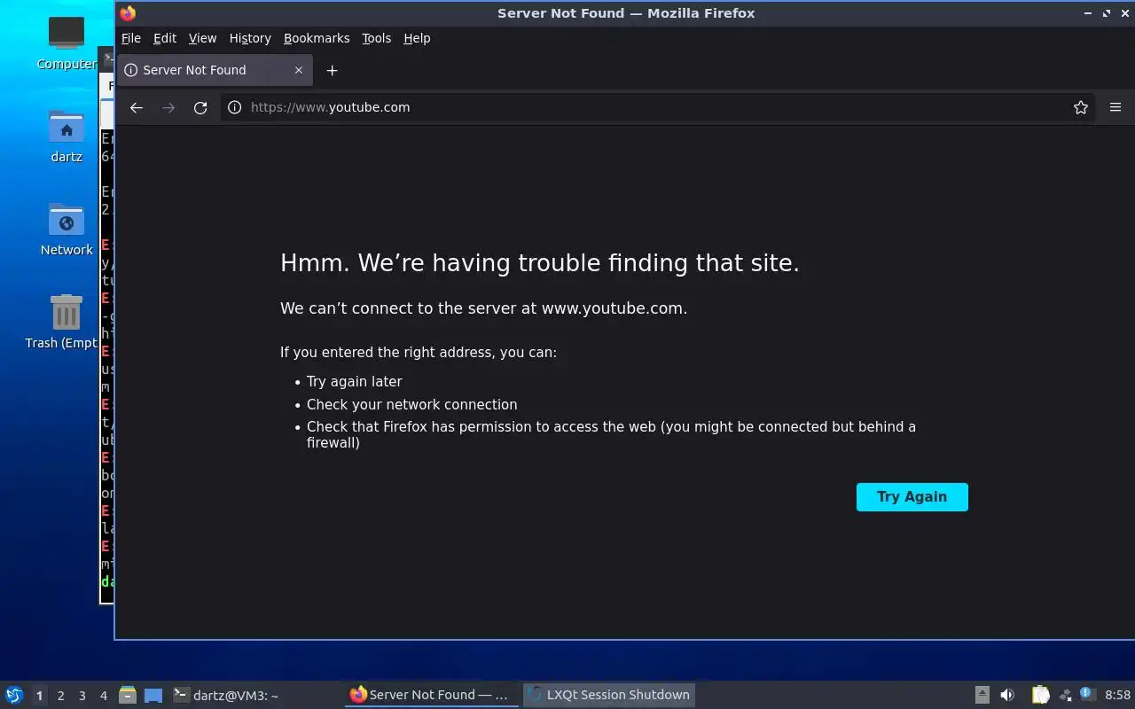Click the 8:58 panel clock
Viewport: 1135px width, 709px height.
click(1117, 695)
